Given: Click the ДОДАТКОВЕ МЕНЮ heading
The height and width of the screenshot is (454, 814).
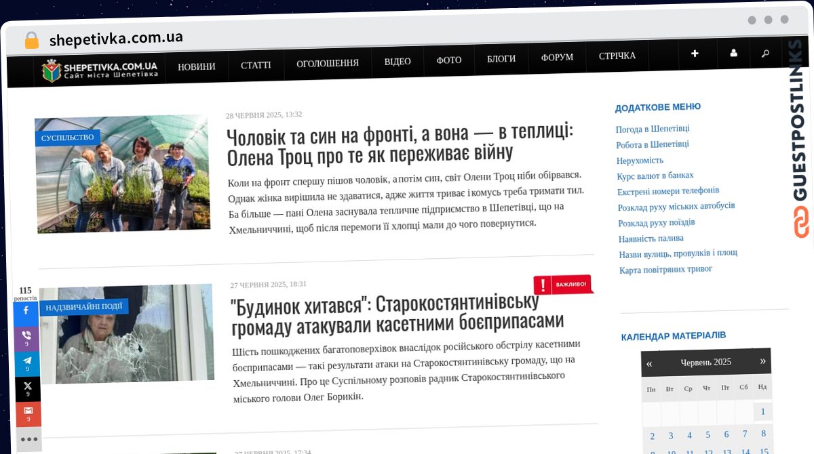Looking at the screenshot, I should [658, 107].
